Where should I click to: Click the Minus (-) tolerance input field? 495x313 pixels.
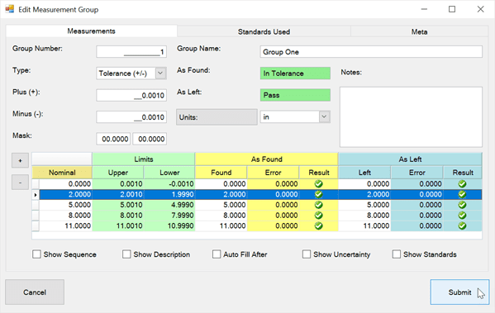(x=131, y=117)
